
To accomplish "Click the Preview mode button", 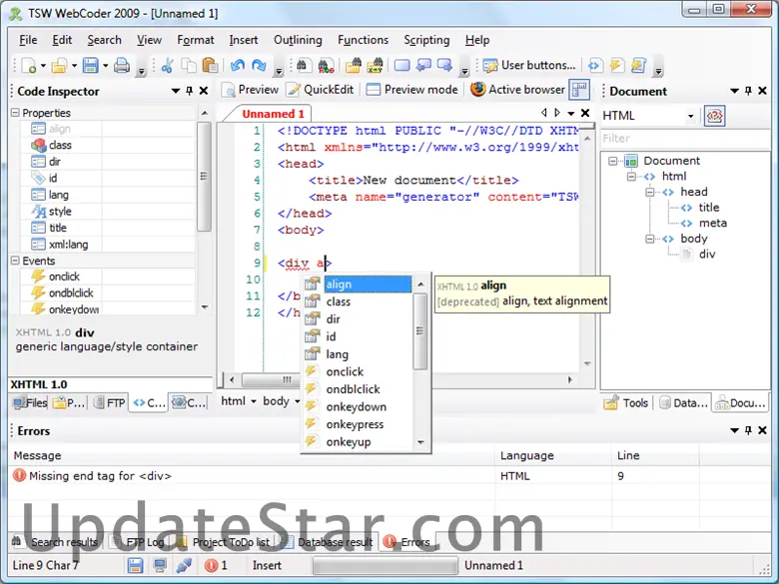I will point(411,90).
